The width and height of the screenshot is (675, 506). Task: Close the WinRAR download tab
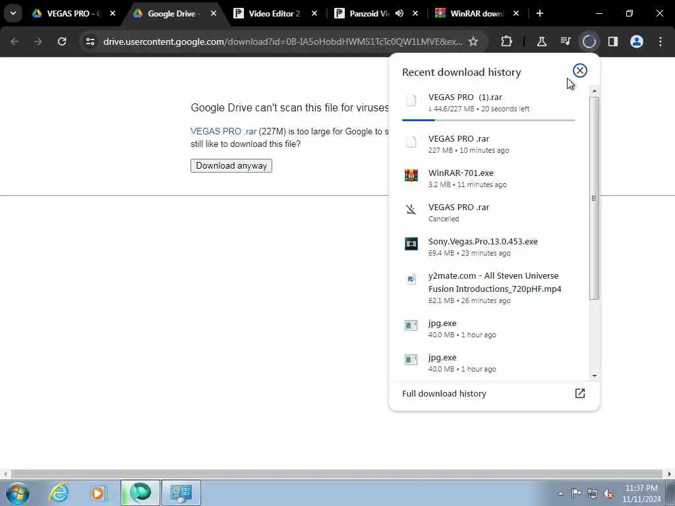point(516,13)
